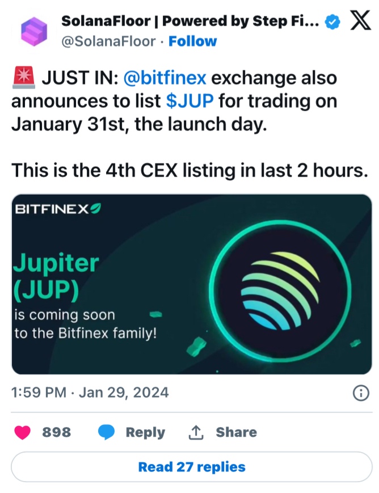Click the 898 likes count

(57, 432)
